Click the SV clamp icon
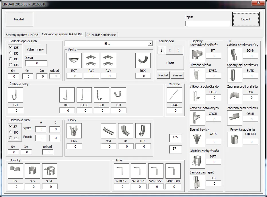This screenshot has height=197, width=267. point(15,171)
